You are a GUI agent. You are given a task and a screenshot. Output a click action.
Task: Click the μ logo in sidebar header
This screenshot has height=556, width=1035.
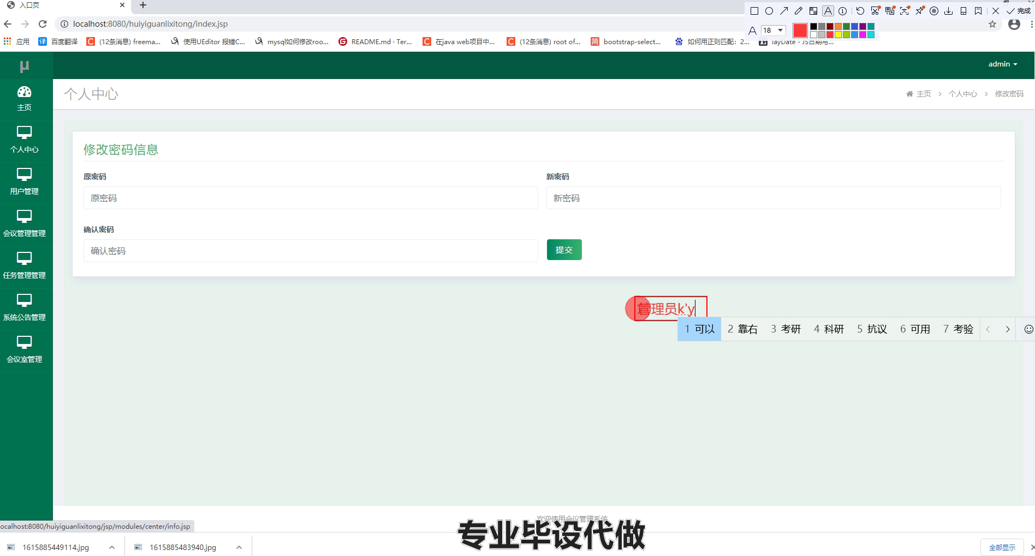(25, 66)
